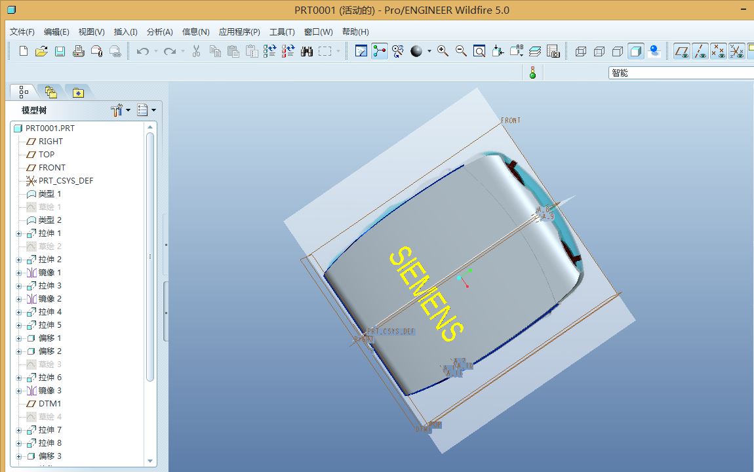Click the Undo arrow icon
Screen dimensions: 754x472
[143, 51]
